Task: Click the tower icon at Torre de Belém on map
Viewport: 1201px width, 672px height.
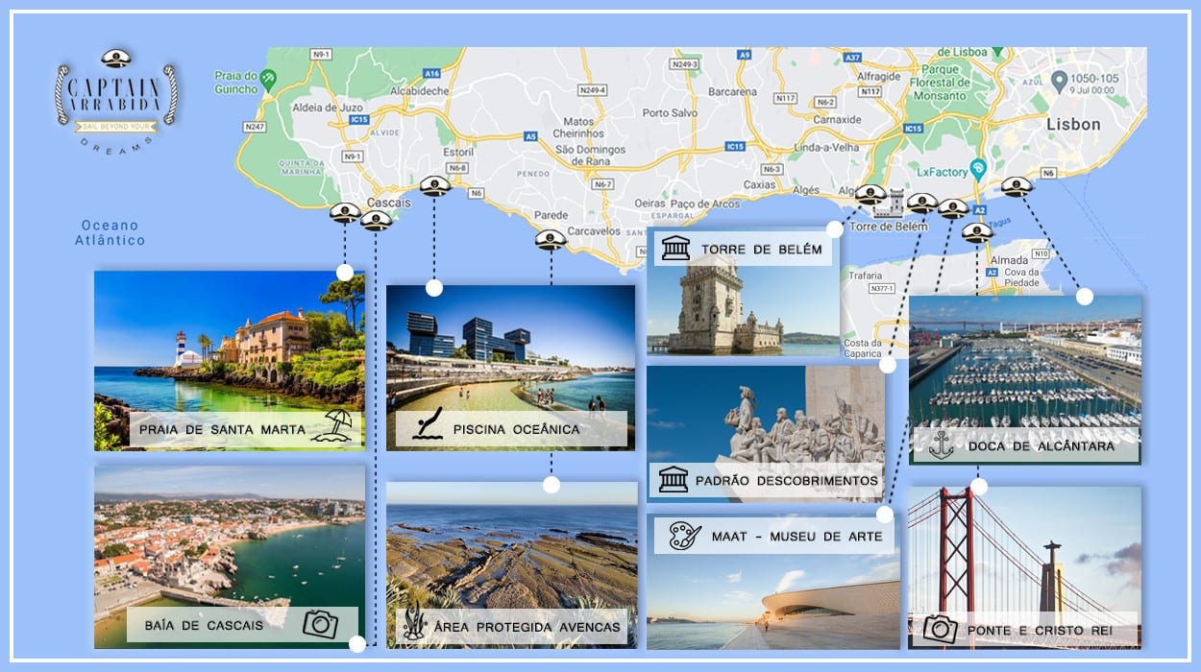Action: [895, 203]
